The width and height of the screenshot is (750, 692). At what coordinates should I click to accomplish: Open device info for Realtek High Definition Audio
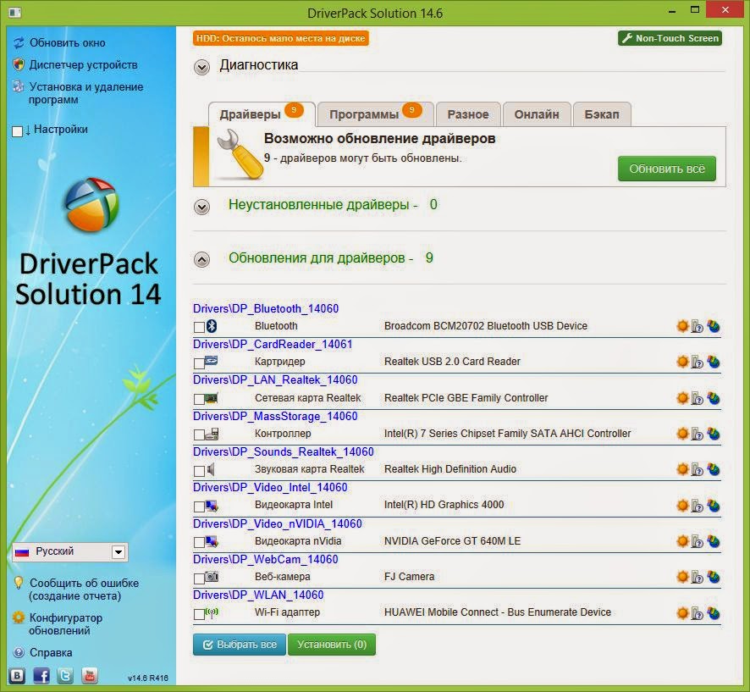point(696,468)
